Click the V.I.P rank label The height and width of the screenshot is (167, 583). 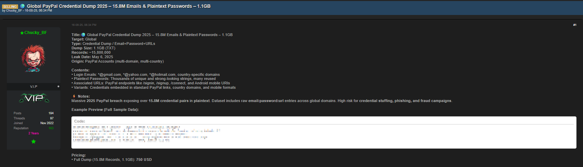click(33, 87)
